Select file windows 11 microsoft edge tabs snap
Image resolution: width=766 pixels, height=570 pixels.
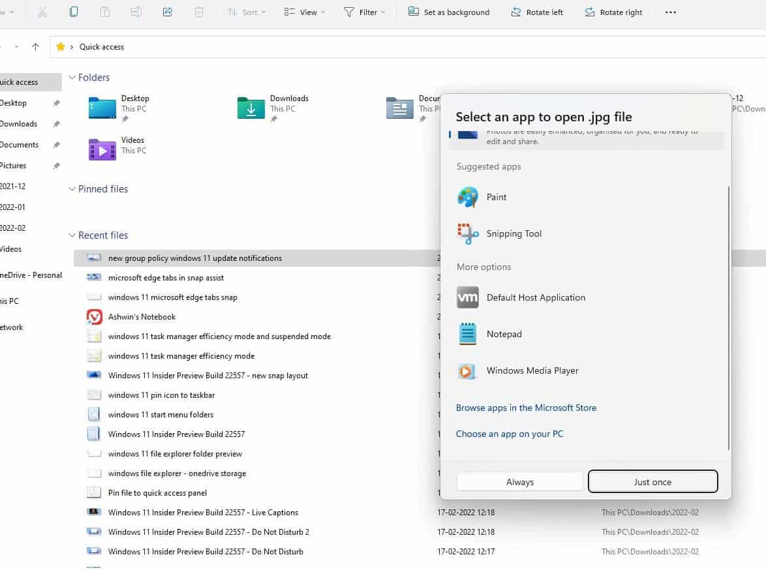[x=173, y=297]
